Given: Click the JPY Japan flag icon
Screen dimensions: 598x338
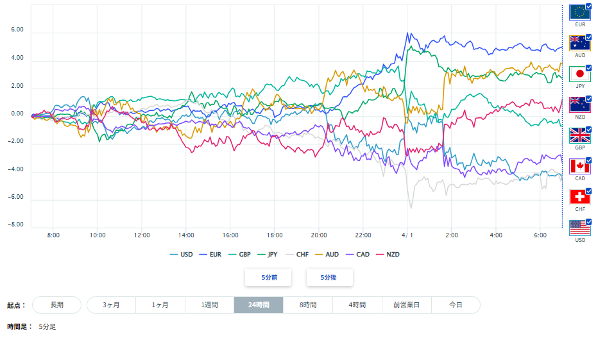Looking at the screenshot, I should (579, 74).
